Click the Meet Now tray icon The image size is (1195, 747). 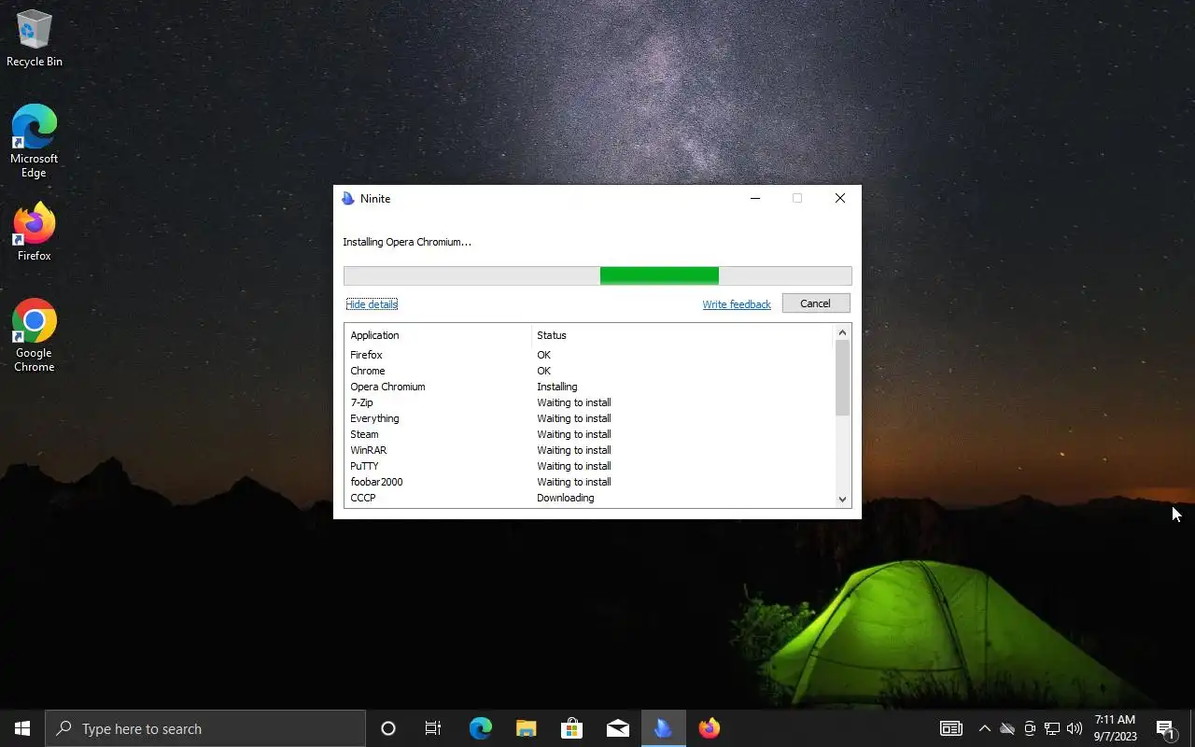click(x=1030, y=728)
